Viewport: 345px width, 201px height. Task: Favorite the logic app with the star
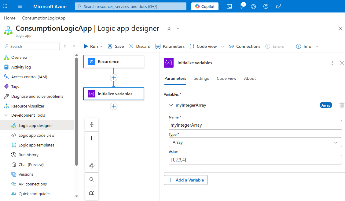(169, 29)
